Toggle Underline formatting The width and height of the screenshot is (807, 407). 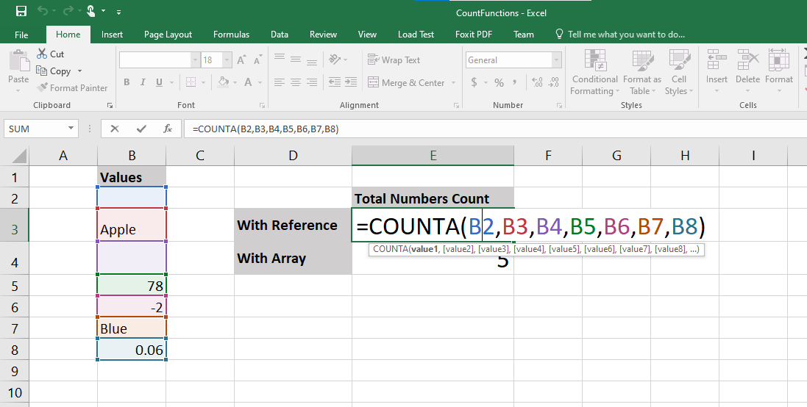(159, 82)
